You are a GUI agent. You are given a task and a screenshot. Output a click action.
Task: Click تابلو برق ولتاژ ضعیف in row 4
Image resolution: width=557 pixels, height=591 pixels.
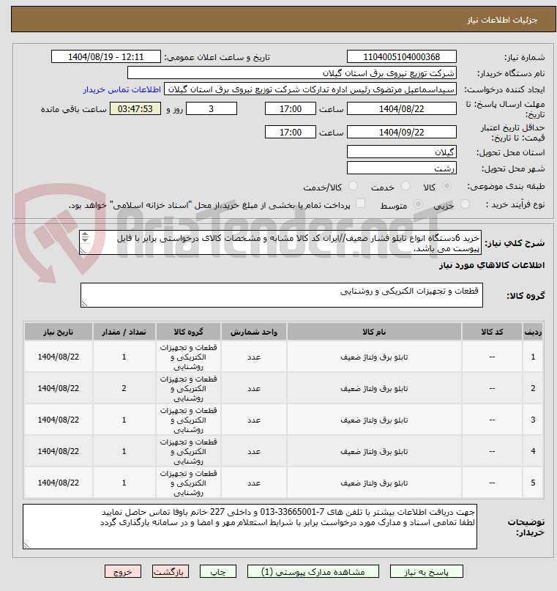374,451
